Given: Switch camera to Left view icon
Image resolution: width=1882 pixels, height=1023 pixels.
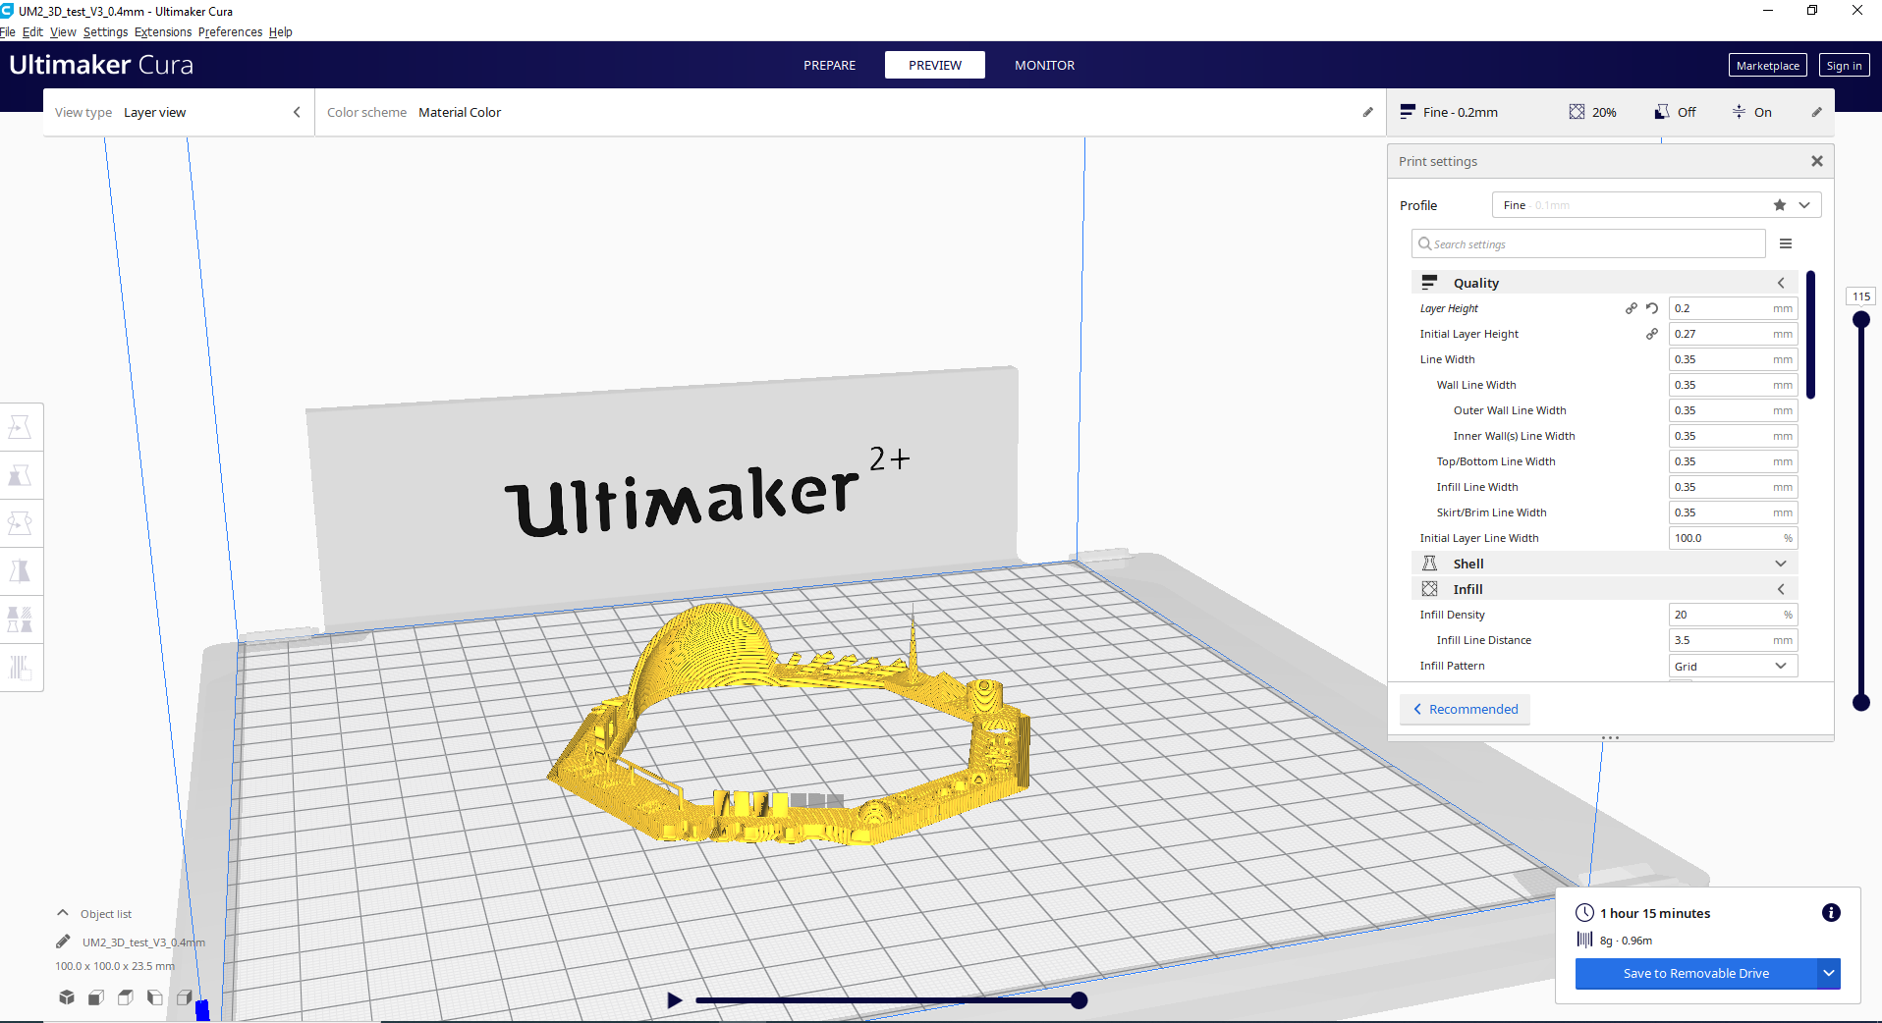Looking at the screenshot, I should (x=155, y=997).
